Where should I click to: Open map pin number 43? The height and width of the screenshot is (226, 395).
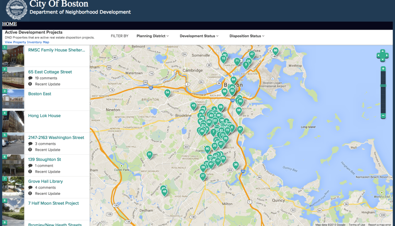[x=194, y=105]
